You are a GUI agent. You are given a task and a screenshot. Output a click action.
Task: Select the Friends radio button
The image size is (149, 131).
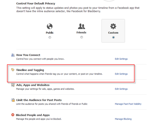tap(81, 37)
